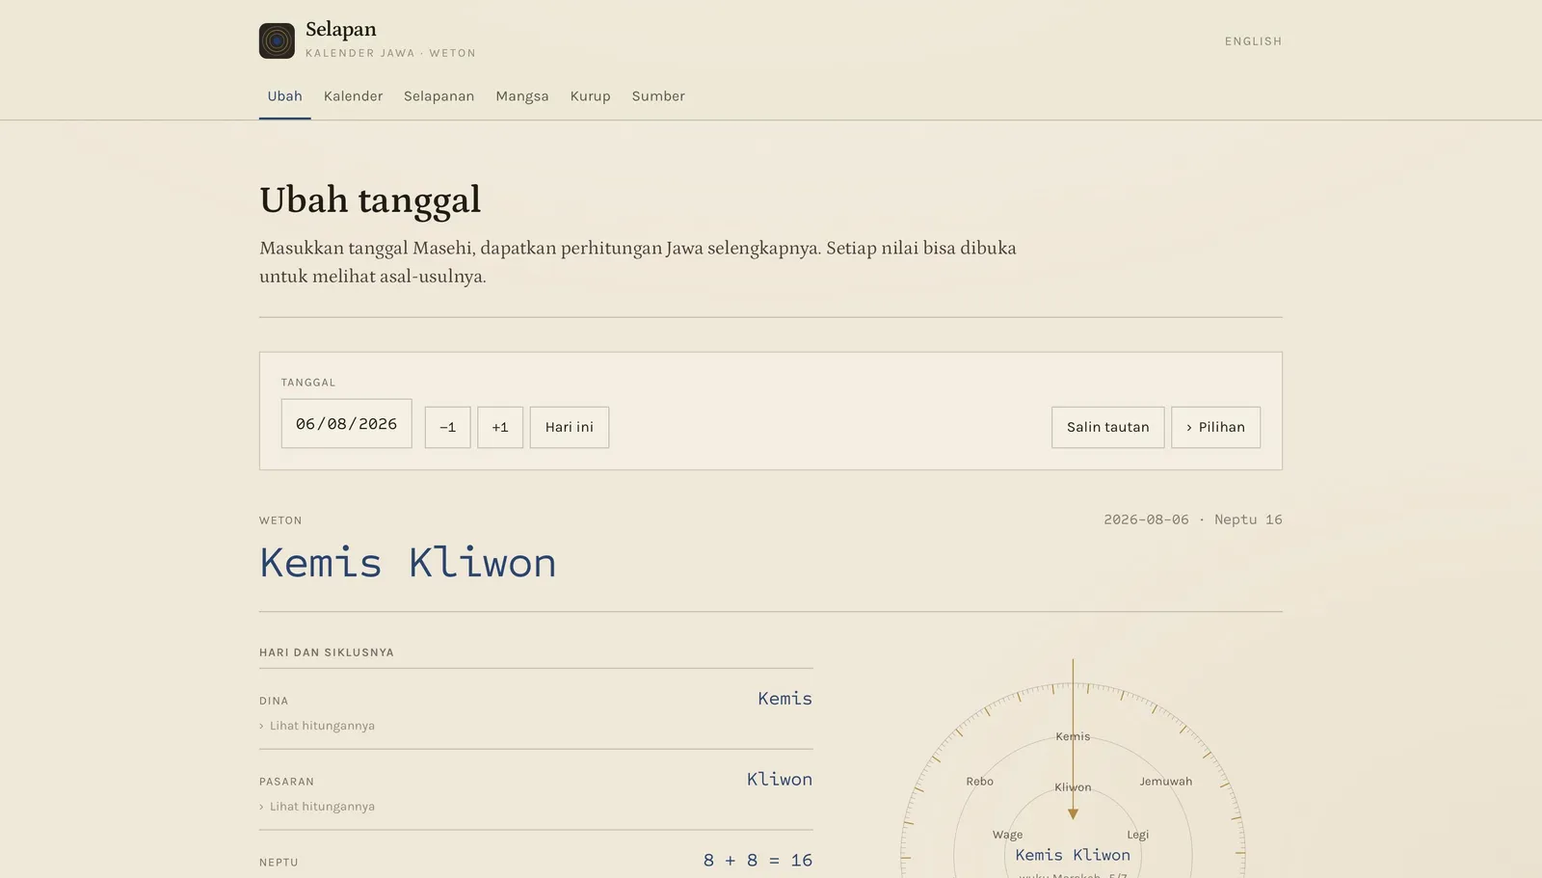Click the arrow marker on the weton dial
Image resolution: width=1542 pixels, height=878 pixels.
pyautogui.click(x=1073, y=813)
